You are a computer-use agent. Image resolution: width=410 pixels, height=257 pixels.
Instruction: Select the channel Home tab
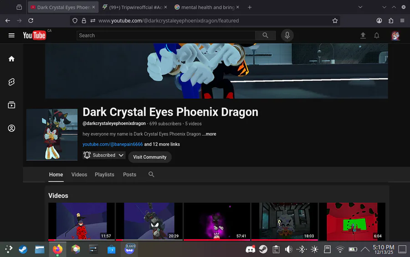[56, 174]
